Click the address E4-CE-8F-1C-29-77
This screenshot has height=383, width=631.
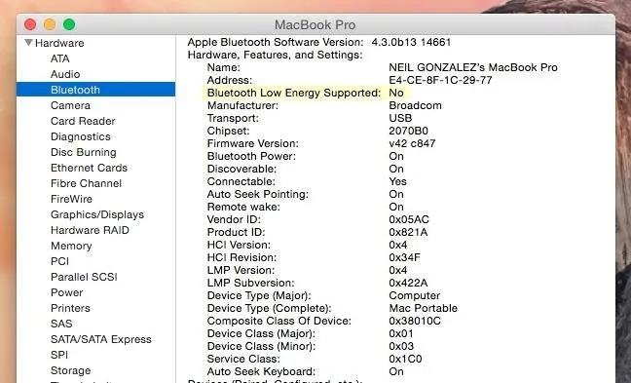pos(440,80)
